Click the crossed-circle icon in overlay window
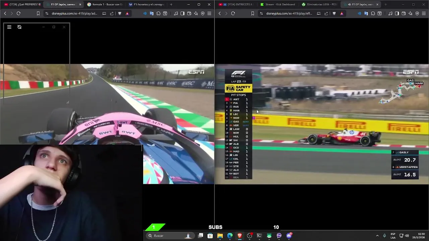429x241 pixels. coord(19,27)
